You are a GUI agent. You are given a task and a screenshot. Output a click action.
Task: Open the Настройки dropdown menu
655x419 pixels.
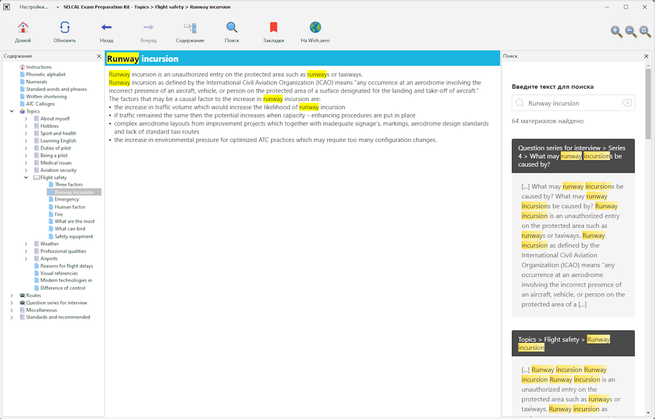pyautogui.click(x=39, y=7)
